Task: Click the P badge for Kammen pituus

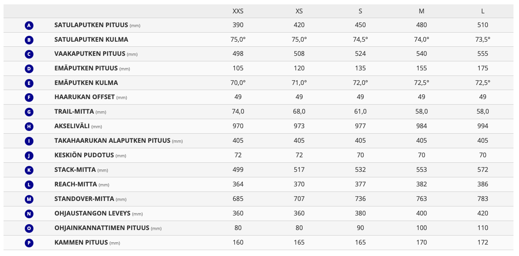Action: pos(29,243)
